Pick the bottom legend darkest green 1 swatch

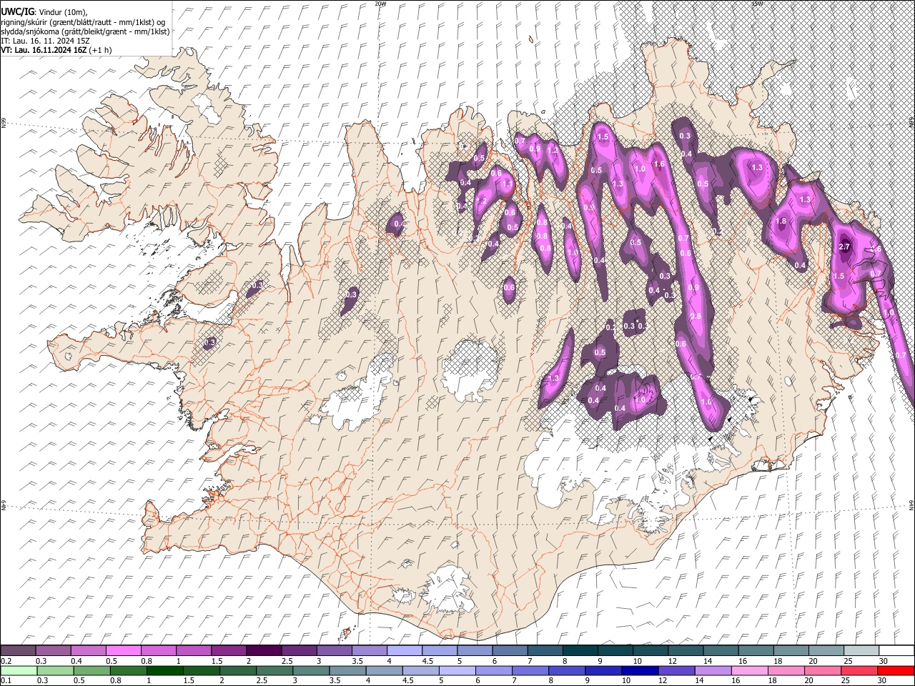164,670
